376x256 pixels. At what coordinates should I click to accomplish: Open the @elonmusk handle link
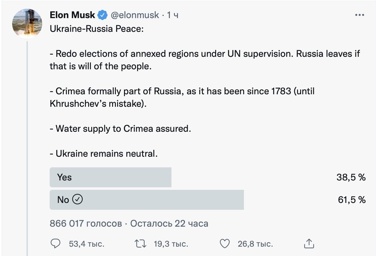[x=135, y=15]
